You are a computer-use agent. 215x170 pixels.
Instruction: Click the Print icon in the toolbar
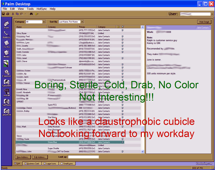tap(8, 14)
